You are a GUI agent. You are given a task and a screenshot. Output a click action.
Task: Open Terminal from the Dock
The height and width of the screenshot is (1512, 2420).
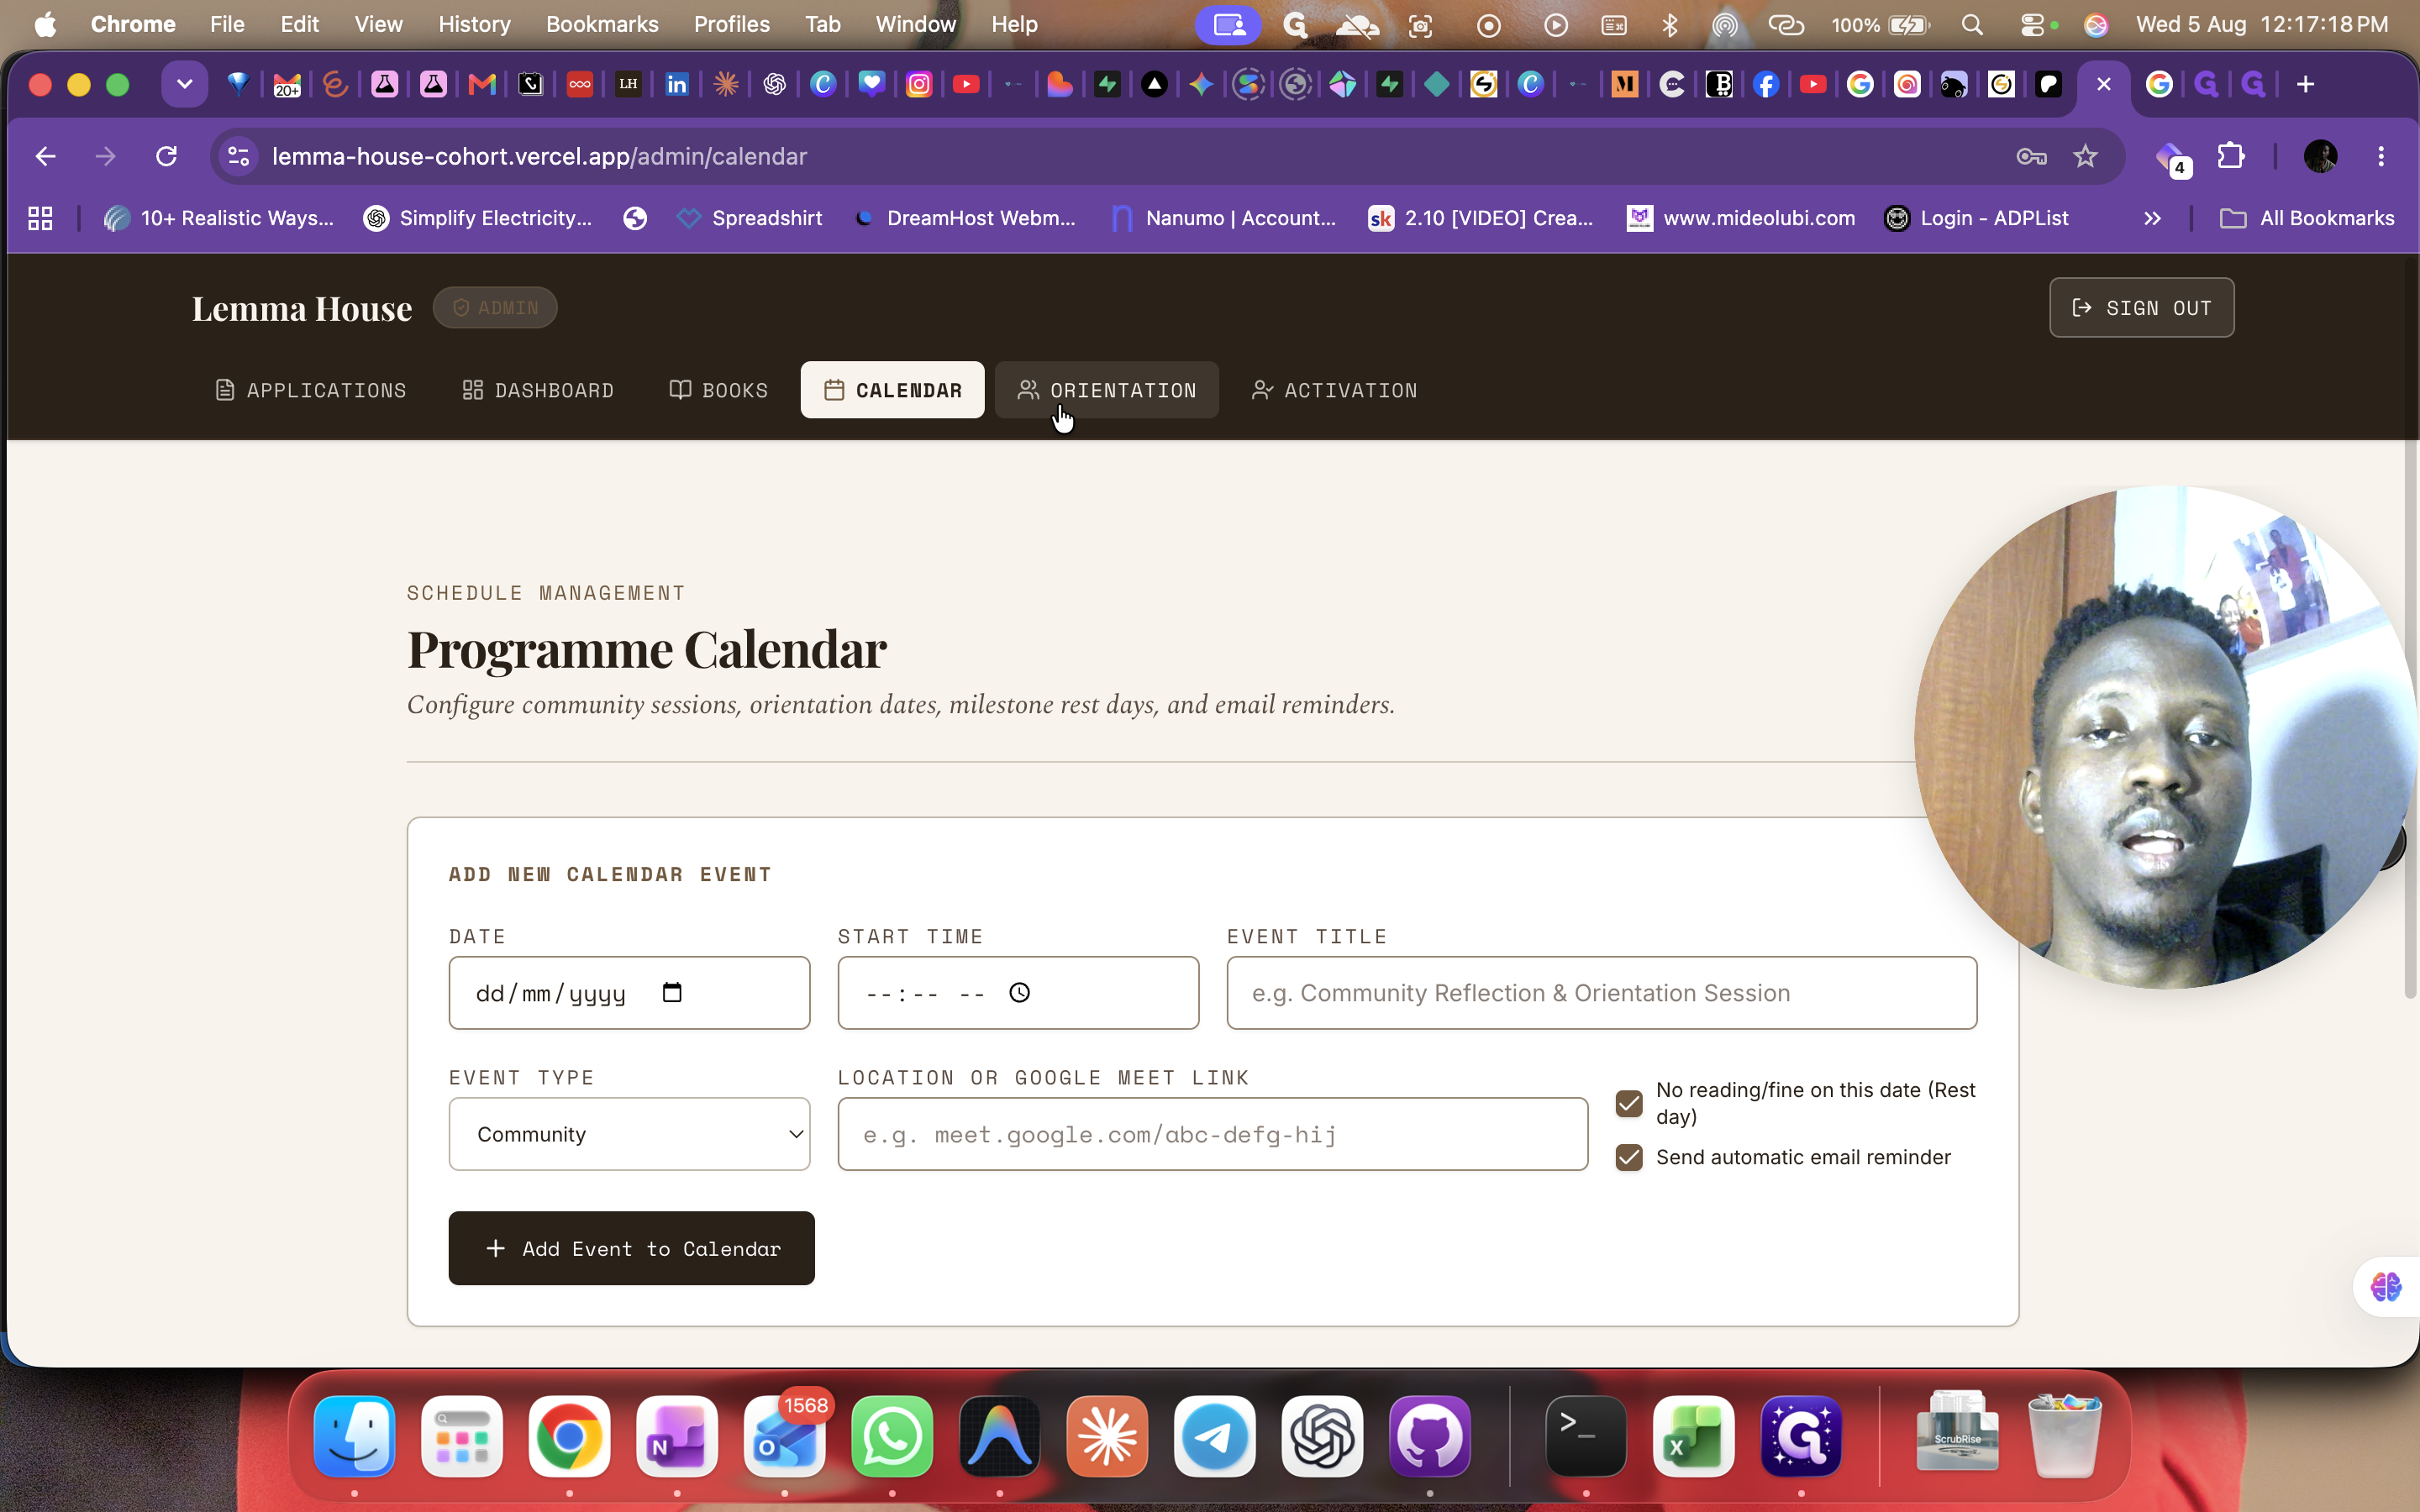1586,1437
